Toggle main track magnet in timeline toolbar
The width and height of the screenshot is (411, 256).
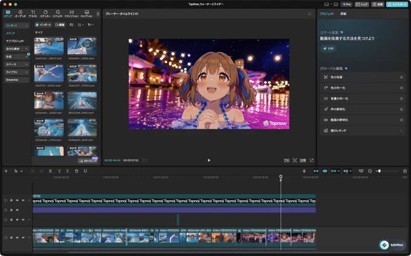pos(316,171)
